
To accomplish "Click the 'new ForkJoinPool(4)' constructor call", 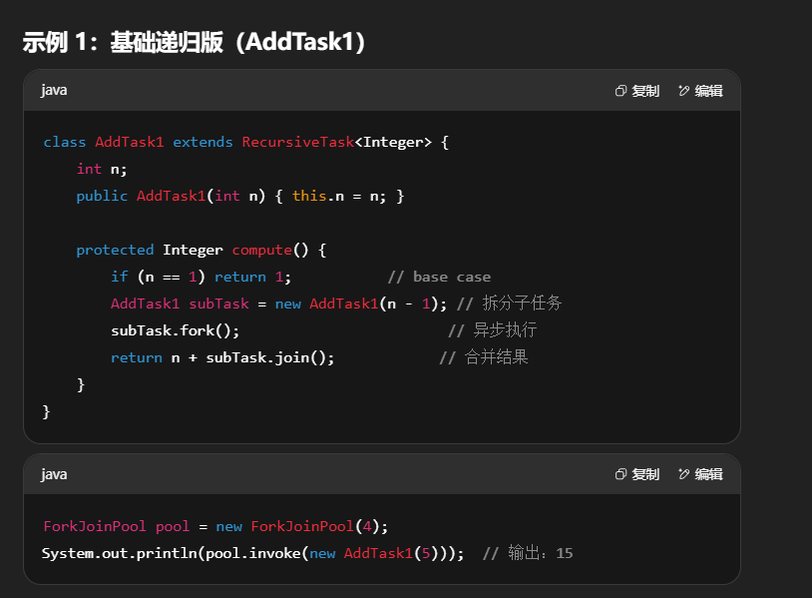I will [x=301, y=526].
